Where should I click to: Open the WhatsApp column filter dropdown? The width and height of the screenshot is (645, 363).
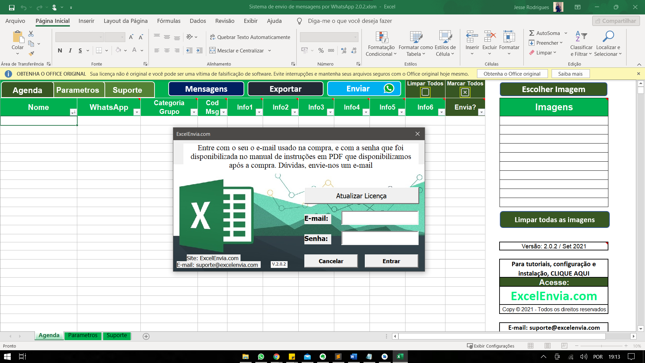tap(137, 112)
